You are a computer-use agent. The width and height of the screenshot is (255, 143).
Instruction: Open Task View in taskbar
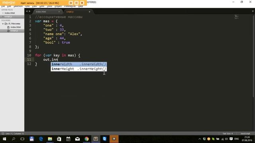22,139
